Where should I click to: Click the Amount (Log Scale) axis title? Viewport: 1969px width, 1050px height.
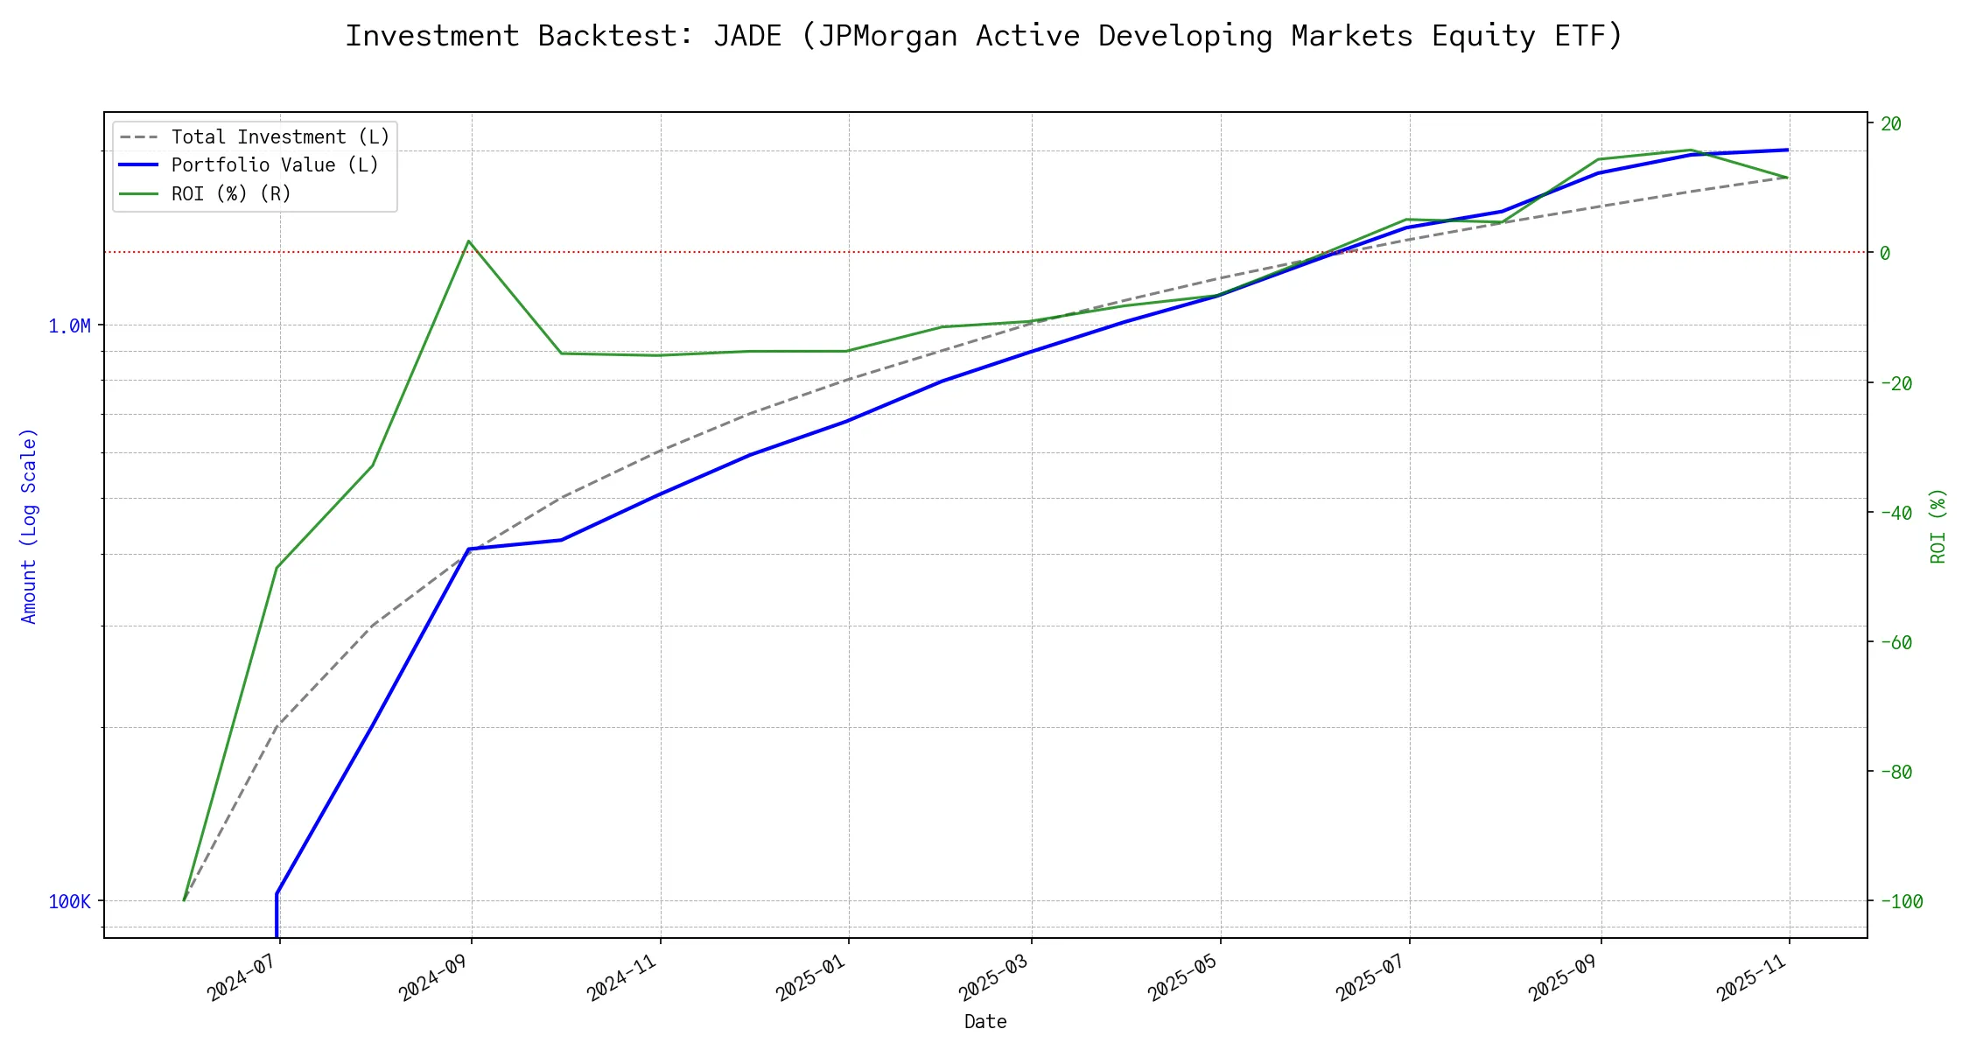tap(29, 526)
